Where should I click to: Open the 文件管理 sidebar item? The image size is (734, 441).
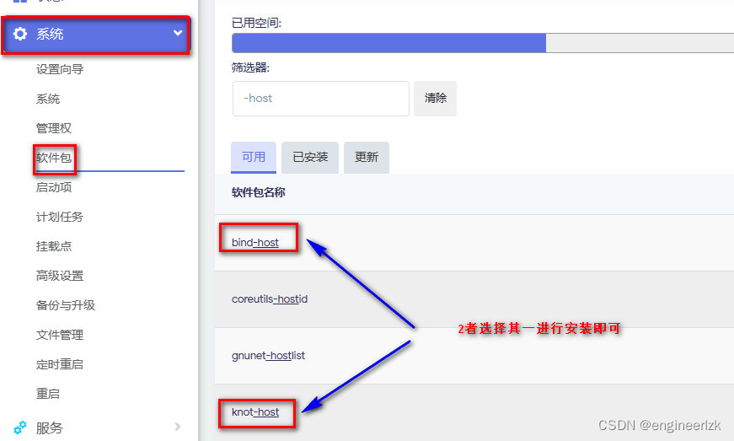tap(60, 335)
